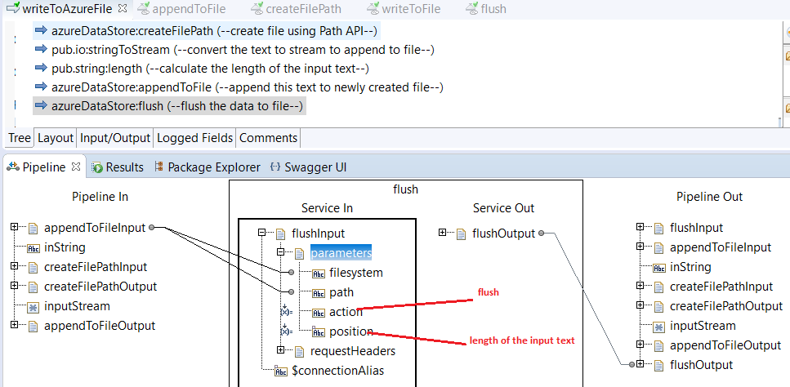Click the arrow icon of the appendToFile step
Viewport: 790px width, 387px height.
pyautogui.click(x=42, y=87)
